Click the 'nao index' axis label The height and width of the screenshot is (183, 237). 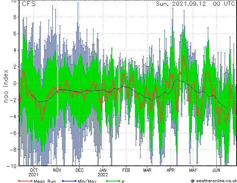click(6, 86)
